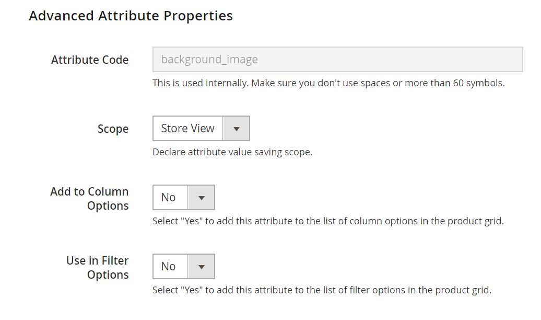541x320 pixels.
Task: Click the Add to Column Options label
Action: coord(89,199)
